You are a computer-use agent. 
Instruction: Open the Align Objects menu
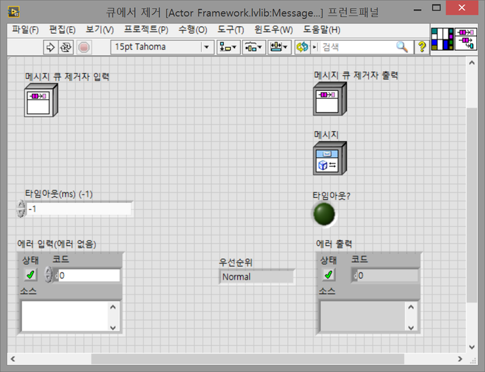click(x=228, y=47)
